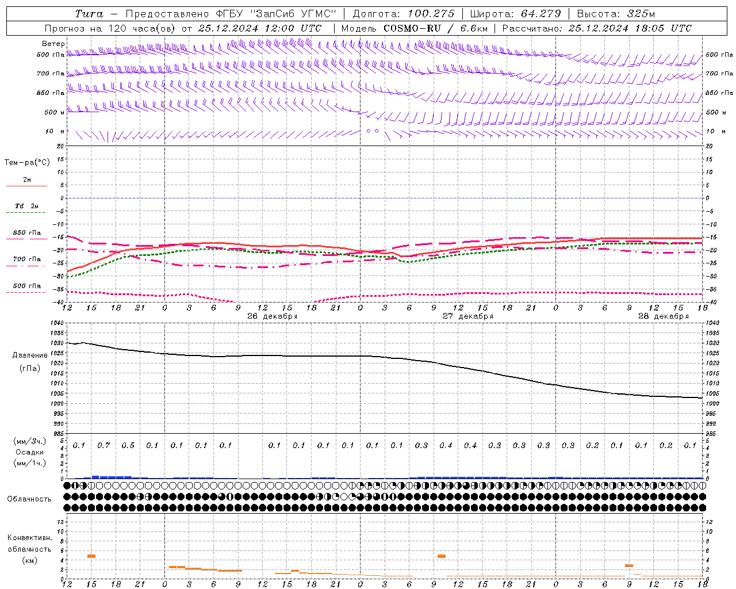This screenshot has width=736, height=589.
Task: Click the "(мм/3ч.)" precipitation unit label
Action: pos(29,441)
